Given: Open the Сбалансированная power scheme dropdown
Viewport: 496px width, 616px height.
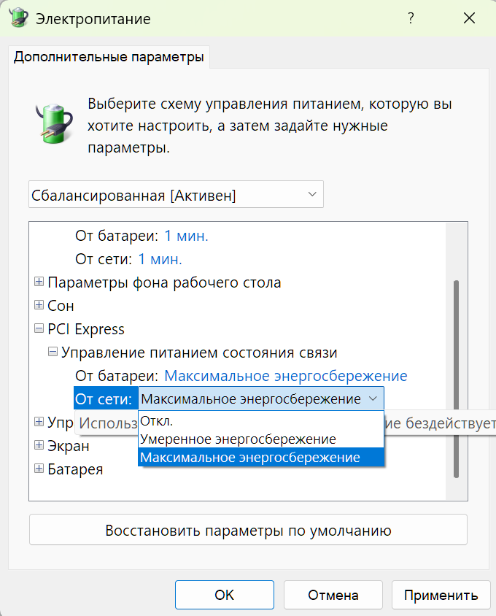Looking at the screenshot, I should click(x=176, y=195).
